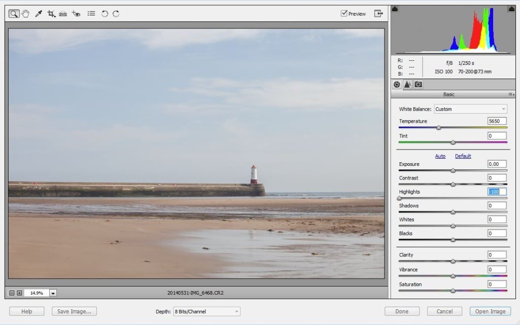The width and height of the screenshot is (520, 325).
Task: Select the Zoom tool
Action: (x=14, y=14)
